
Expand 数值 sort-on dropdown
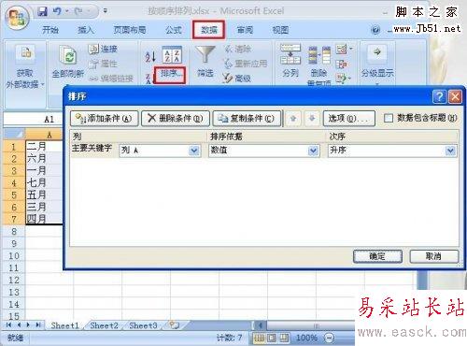(x=313, y=151)
